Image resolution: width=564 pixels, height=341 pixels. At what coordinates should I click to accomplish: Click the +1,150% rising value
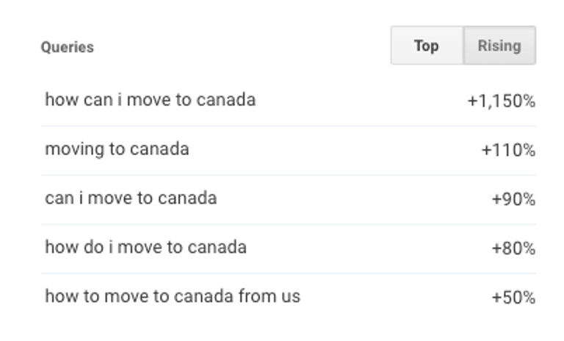click(501, 101)
